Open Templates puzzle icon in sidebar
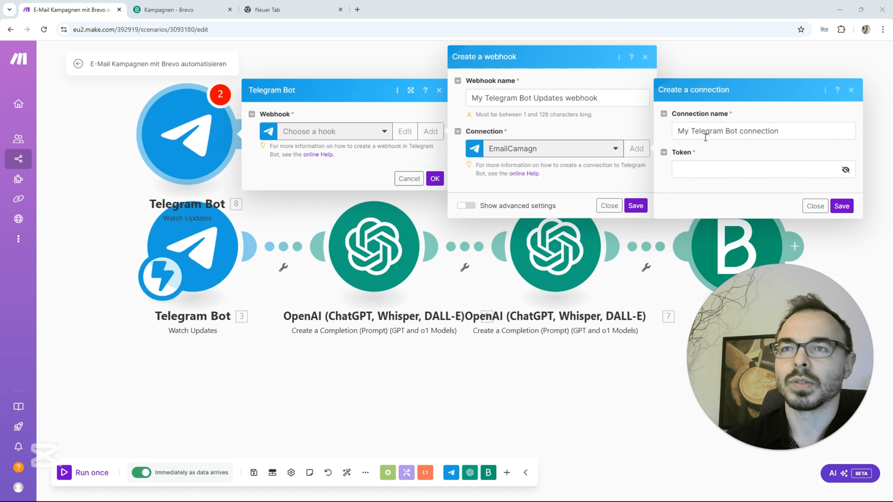The height and width of the screenshot is (502, 893). pos(18,179)
